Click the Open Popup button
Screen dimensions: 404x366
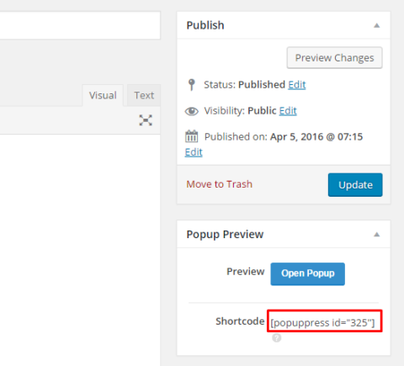[308, 273]
